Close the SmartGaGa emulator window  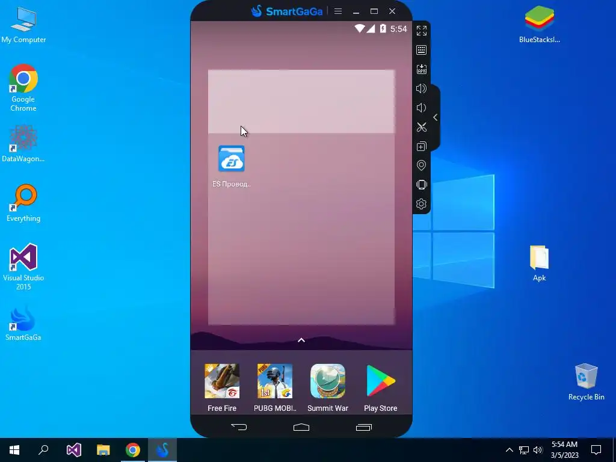(392, 11)
